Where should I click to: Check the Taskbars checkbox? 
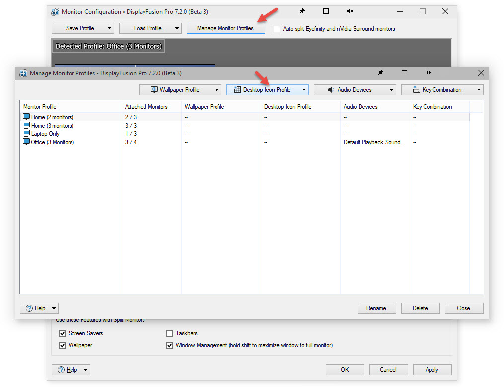click(170, 333)
